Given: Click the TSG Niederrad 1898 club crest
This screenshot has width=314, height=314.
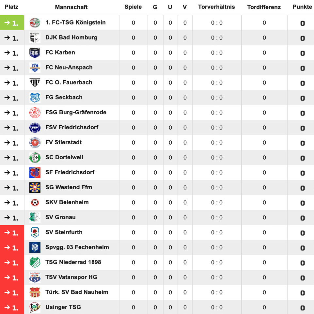Looking at the screenshot, I should coord(35,262).
